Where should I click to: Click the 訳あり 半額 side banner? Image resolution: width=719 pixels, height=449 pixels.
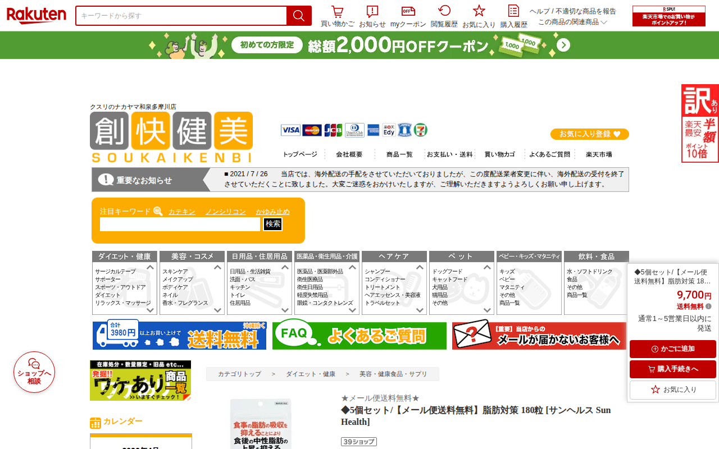point(700,123)
